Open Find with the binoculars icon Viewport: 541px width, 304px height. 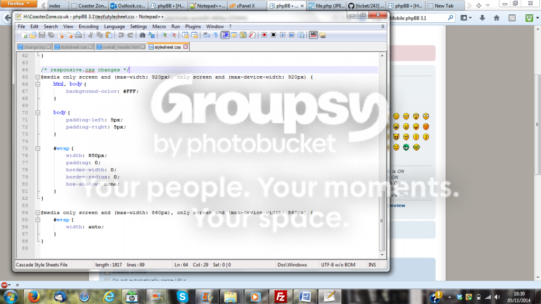pyautogui.click(x=142, y=35)
